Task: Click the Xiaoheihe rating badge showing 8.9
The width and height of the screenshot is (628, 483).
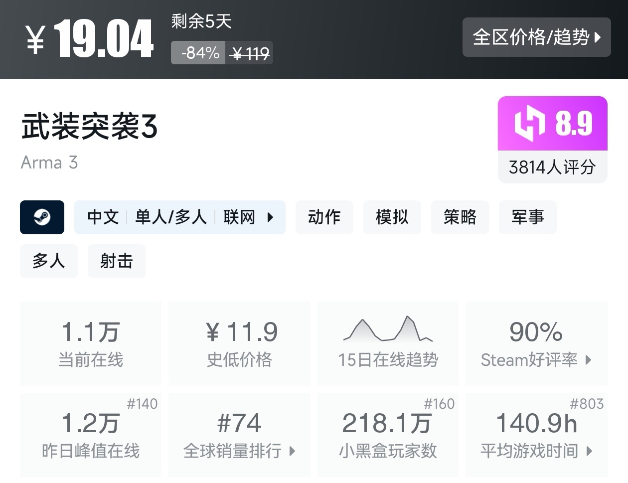Action: pyautogui.click(x=552, y=124)
